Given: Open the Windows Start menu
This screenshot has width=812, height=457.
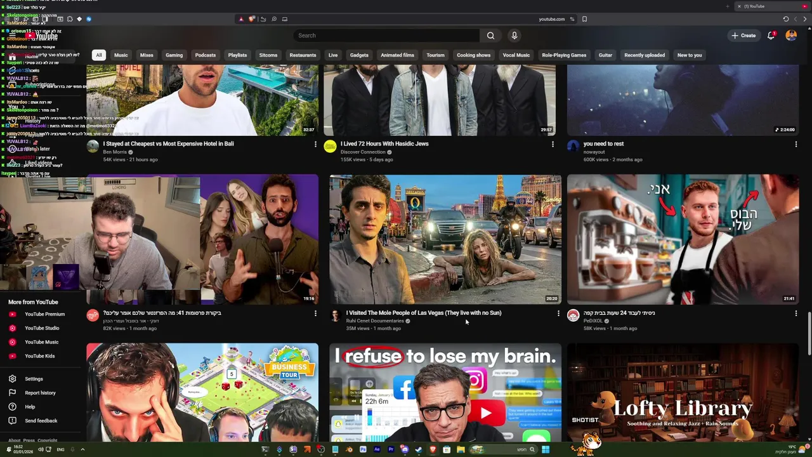Looking at the screenshot, I should pyautogui.click(x=546, y=449).
